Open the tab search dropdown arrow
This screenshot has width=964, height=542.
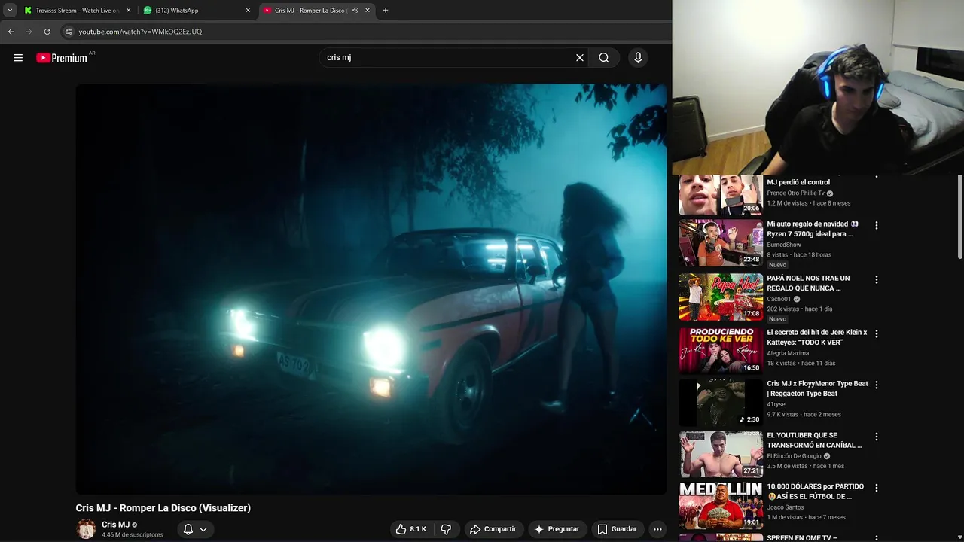click(10, 11)
